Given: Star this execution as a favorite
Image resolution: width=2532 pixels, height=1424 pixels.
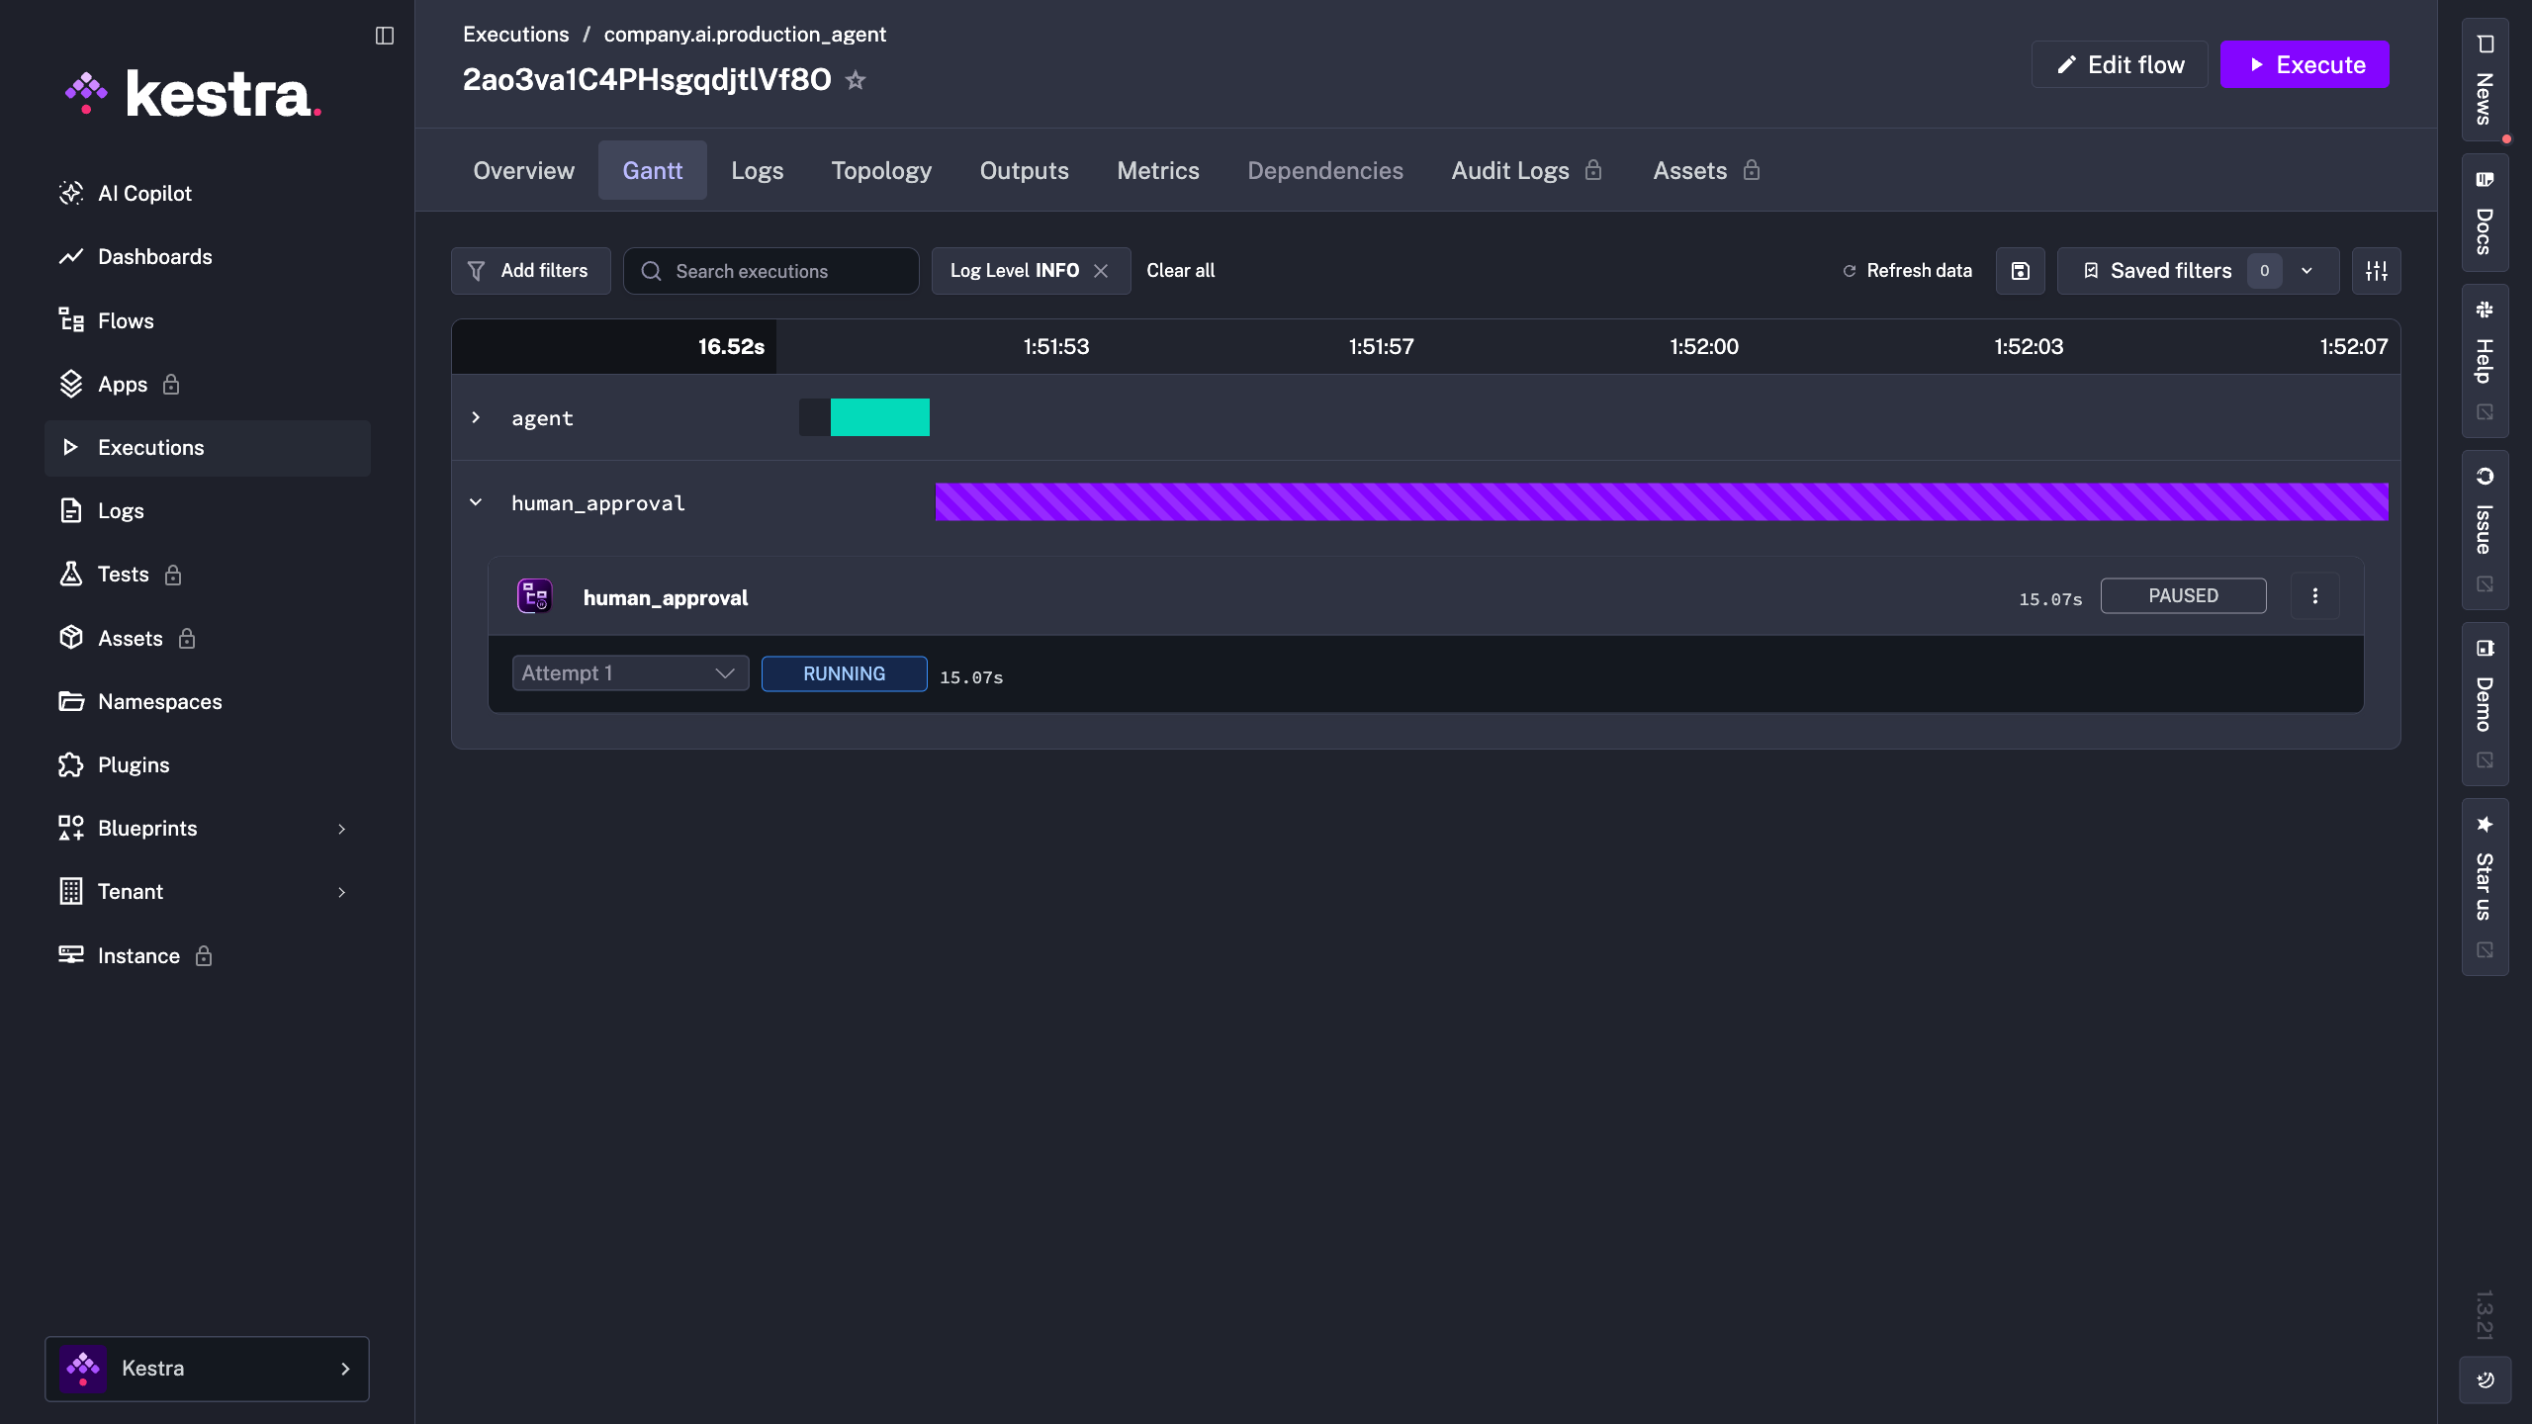Looking at the screenshot, I should click(x=856, y=80).
